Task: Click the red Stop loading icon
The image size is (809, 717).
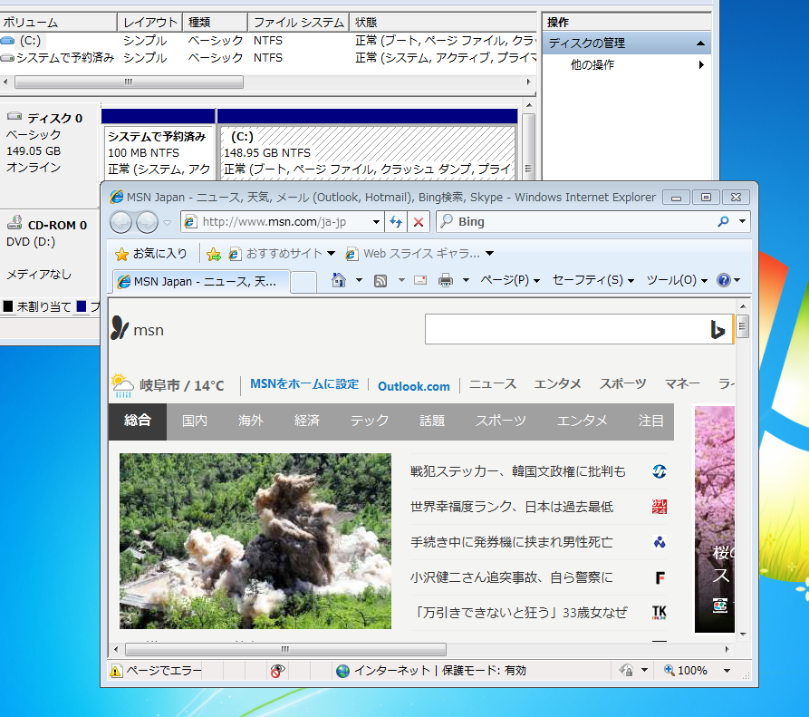Action: point(419,222)
